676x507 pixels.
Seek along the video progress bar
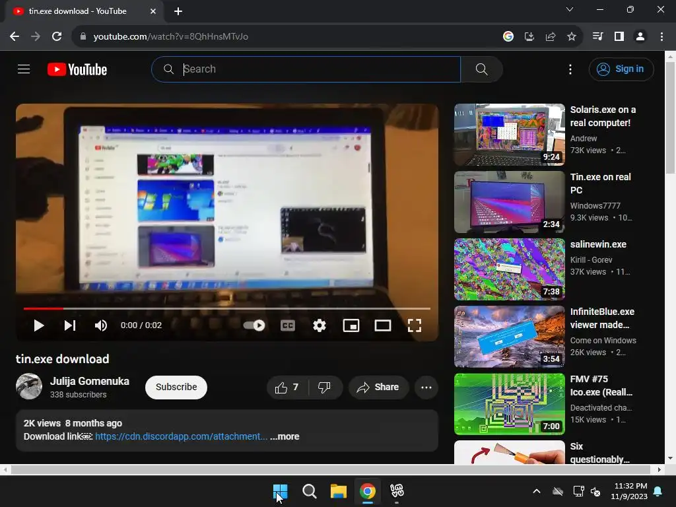(x=227, y=309)
